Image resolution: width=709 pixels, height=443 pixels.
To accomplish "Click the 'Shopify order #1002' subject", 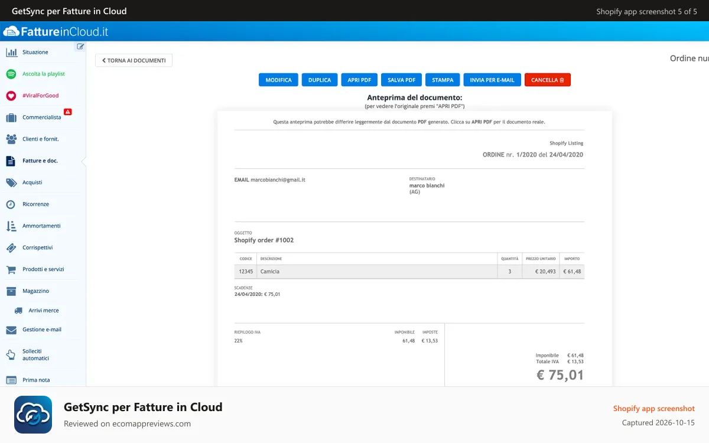I will point(264,240).
